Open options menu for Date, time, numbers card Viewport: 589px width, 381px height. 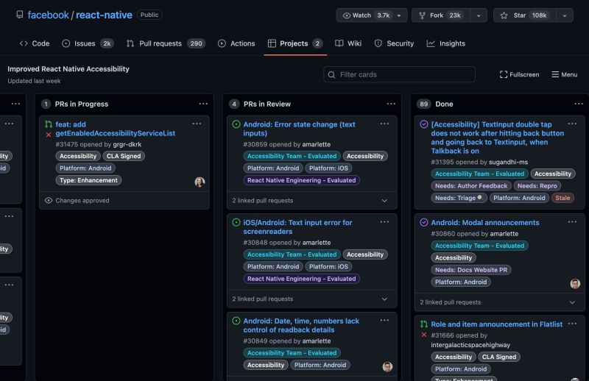[384, 321]
